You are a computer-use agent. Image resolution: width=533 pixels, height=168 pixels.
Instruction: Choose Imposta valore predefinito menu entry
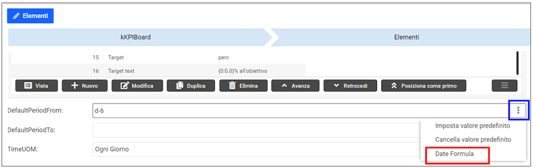click(x=472, y=126)
